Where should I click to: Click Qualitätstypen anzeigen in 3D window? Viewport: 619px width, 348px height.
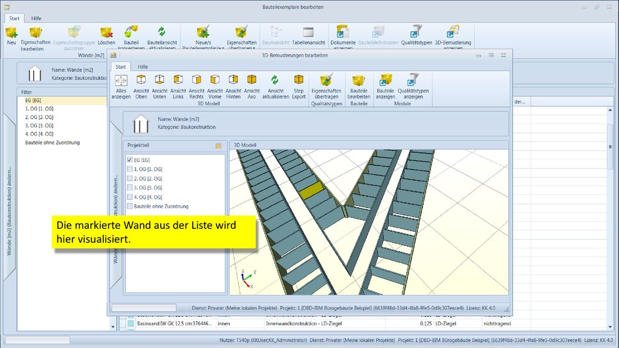click(413, 87)
